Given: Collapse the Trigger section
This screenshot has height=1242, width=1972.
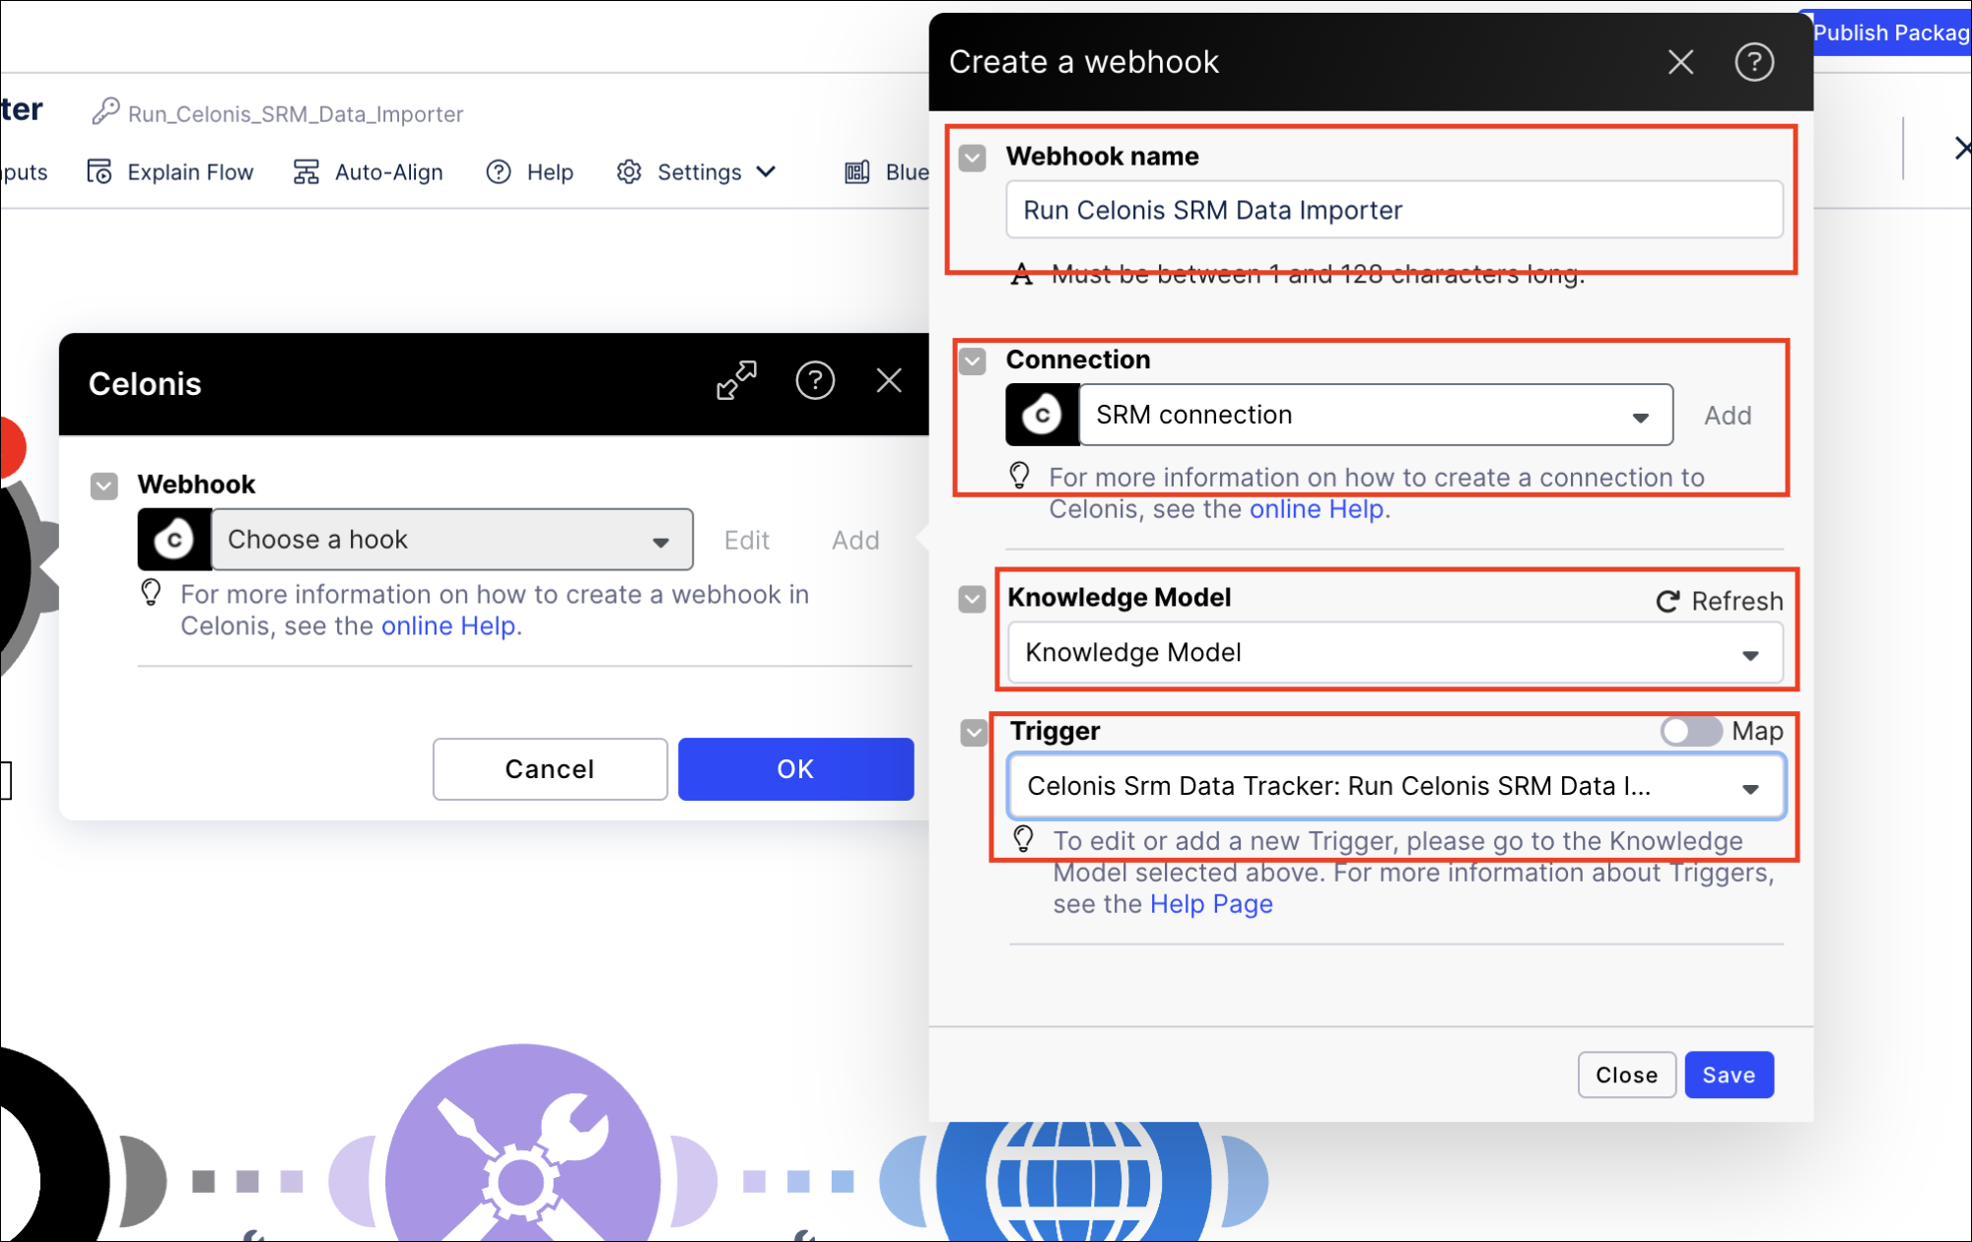Looking at the screenshot, I should click(x=975, y=733).
